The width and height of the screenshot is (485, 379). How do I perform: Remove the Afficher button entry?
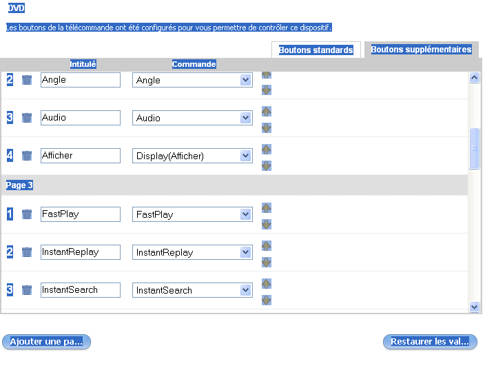[27, 156]
